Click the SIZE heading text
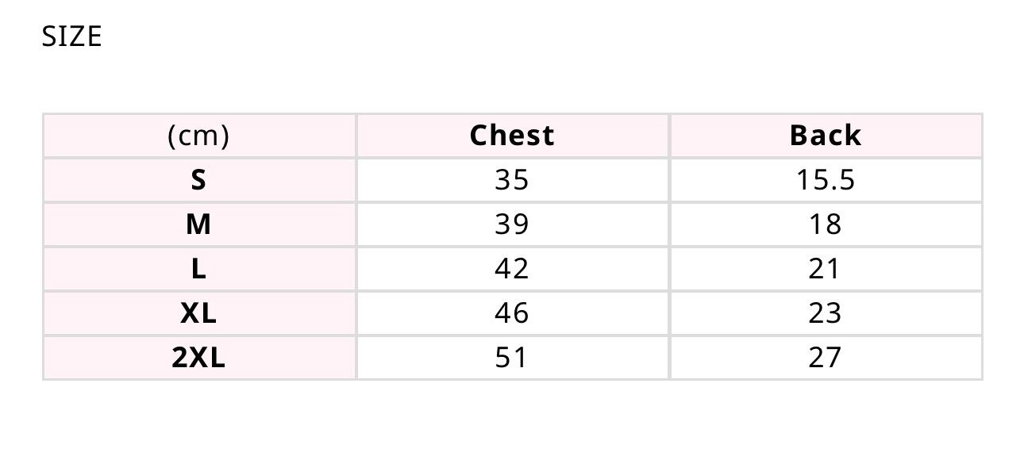This screenshot has width=1024, height=460. [x=71, y=36]
